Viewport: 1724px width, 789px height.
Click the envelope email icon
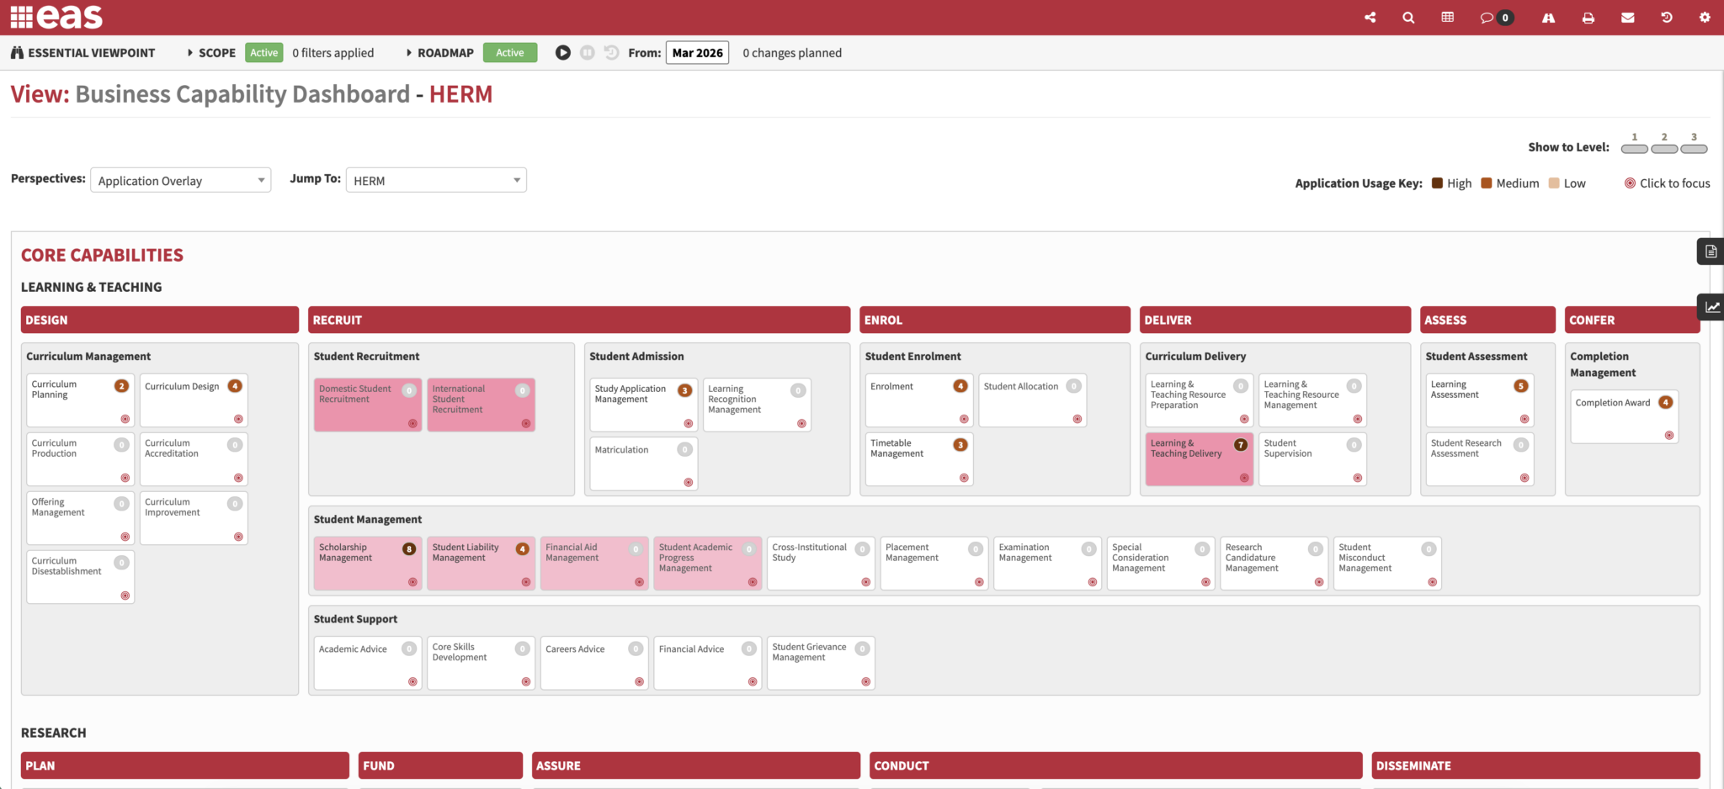point(1628,17)
